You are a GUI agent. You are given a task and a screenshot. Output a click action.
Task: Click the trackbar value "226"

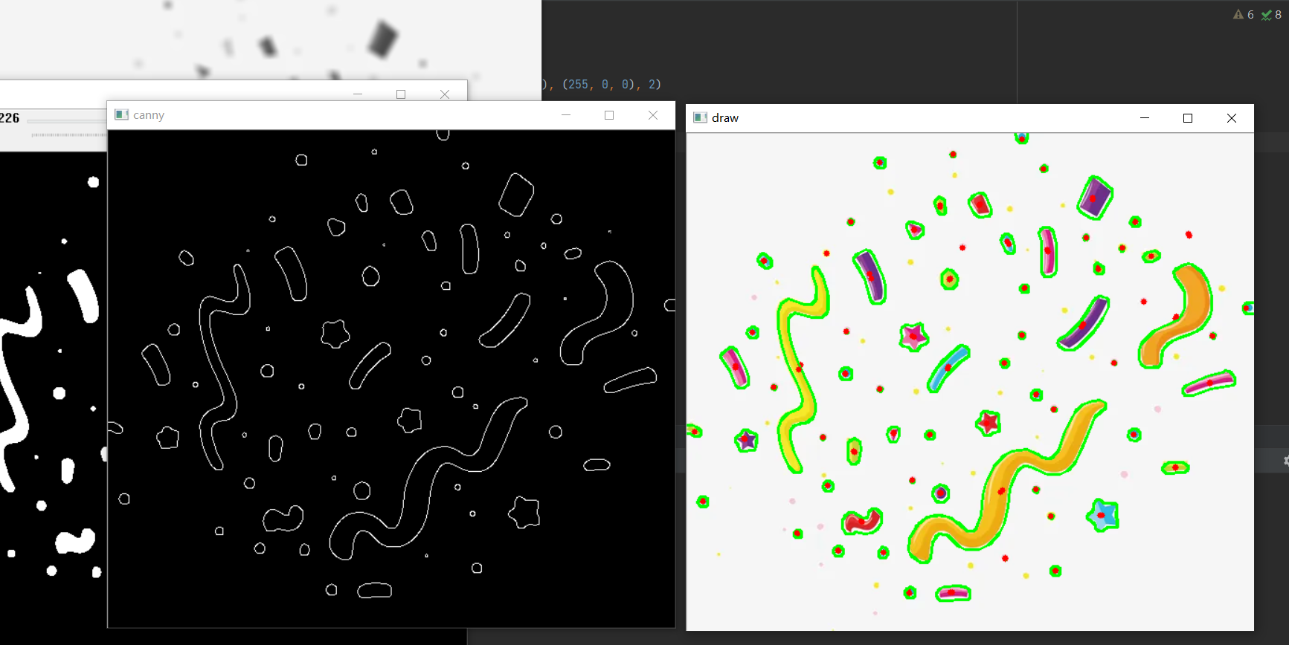point(10,118)
